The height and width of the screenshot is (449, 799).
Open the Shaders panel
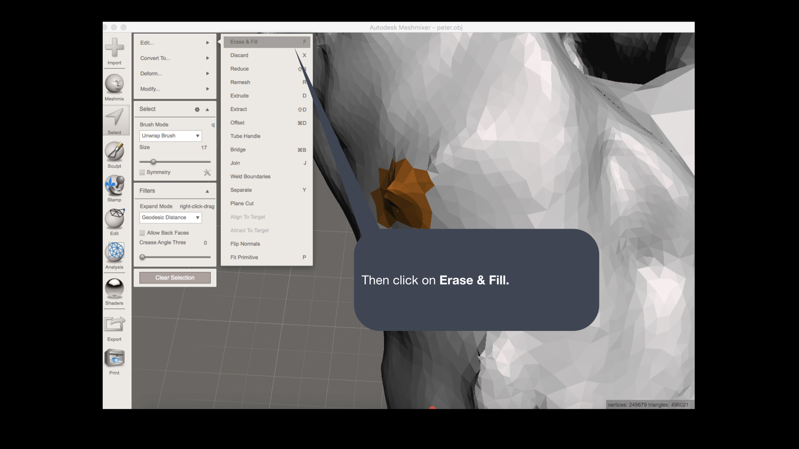pyautogui.click(x=114, y=288)
